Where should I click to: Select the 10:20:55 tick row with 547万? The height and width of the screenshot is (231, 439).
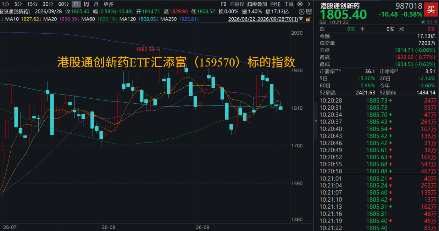378,164
